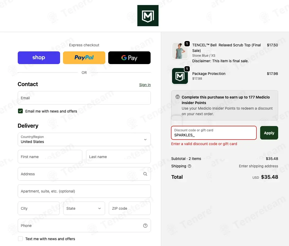Screen dimensions: 289x246
Task: Focus the ZIP code field
Action: (x=130, y=208)
